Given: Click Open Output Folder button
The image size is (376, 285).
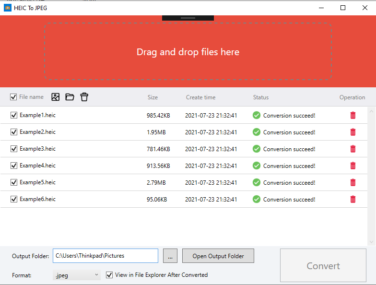Looking at the screenshot, I should [x=218, y=256].
